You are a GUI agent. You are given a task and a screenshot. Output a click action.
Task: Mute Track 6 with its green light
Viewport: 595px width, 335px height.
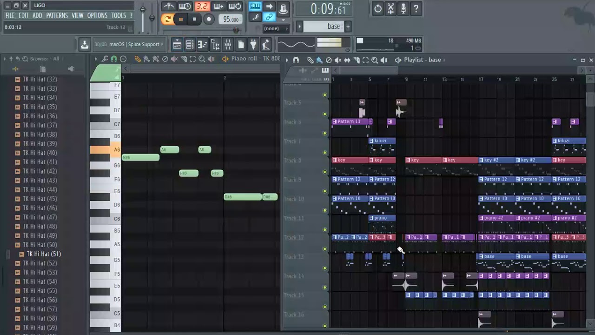pyautogui.click(x=325, y=133)
